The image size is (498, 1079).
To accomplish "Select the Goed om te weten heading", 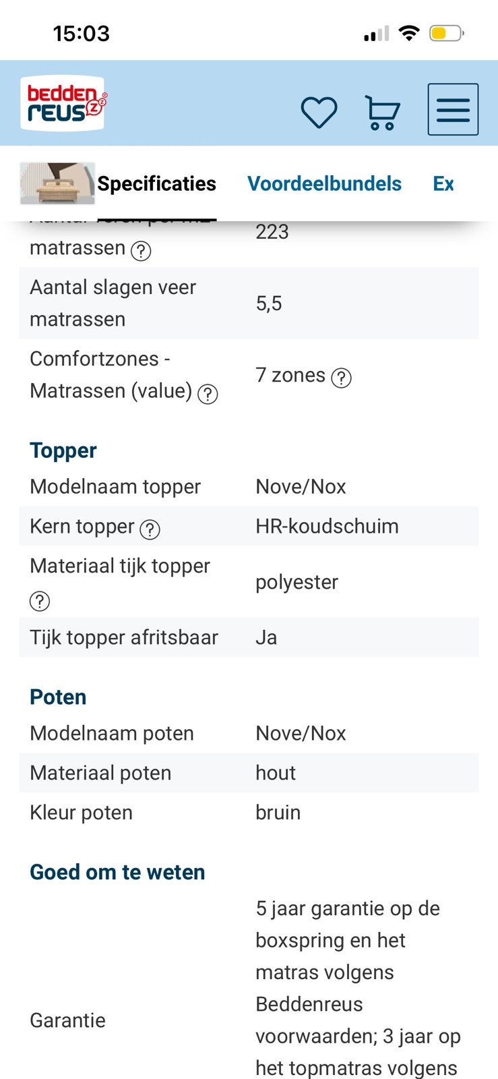I will [117, 872].
